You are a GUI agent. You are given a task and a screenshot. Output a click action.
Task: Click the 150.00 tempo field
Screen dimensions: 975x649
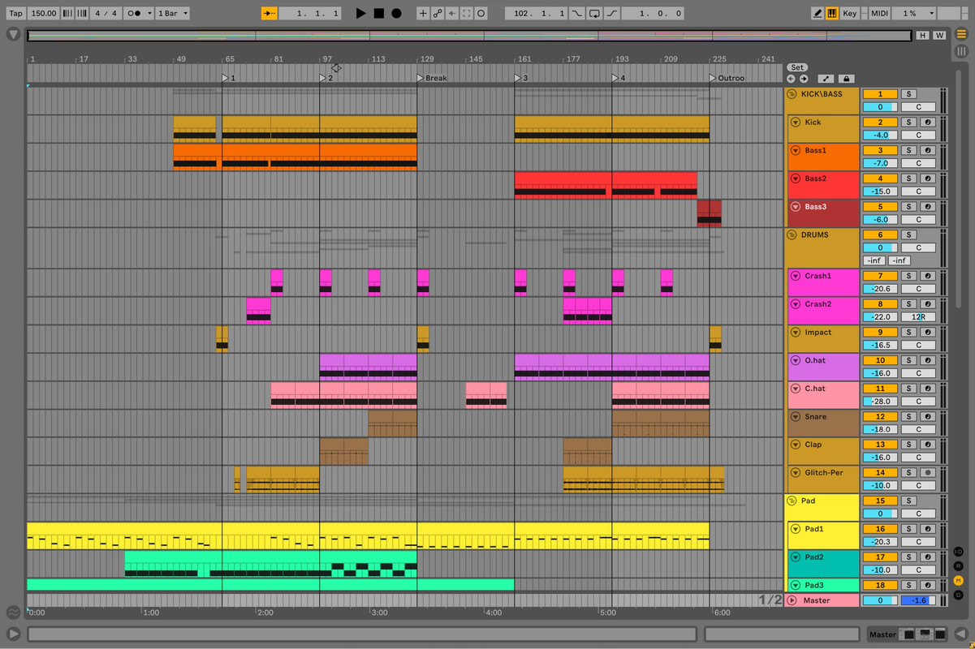[x=44, y=13]
